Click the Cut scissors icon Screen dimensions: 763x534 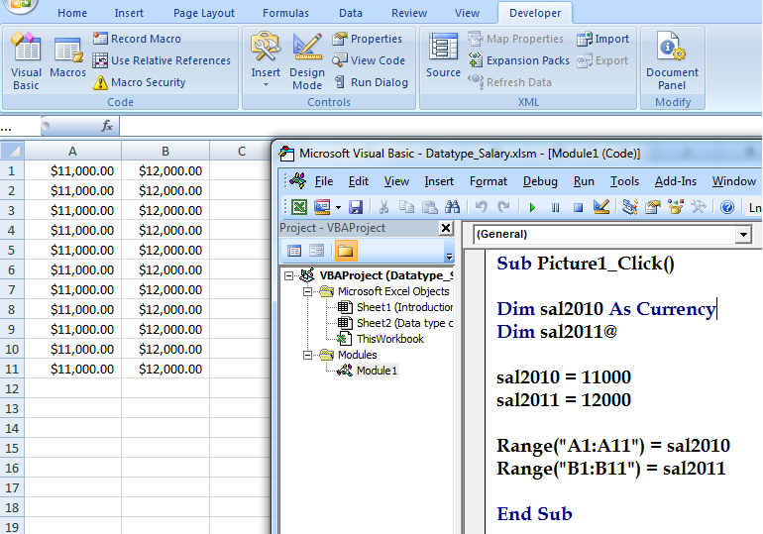(x=383, y=207)
